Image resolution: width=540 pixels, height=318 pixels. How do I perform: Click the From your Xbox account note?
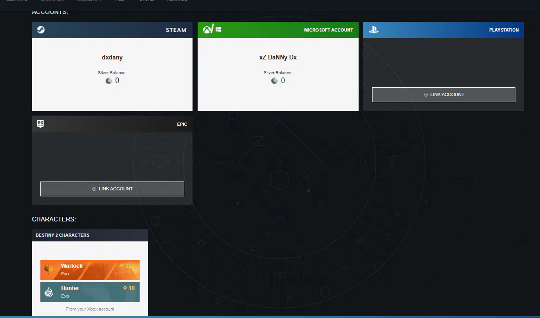[90, 309]
